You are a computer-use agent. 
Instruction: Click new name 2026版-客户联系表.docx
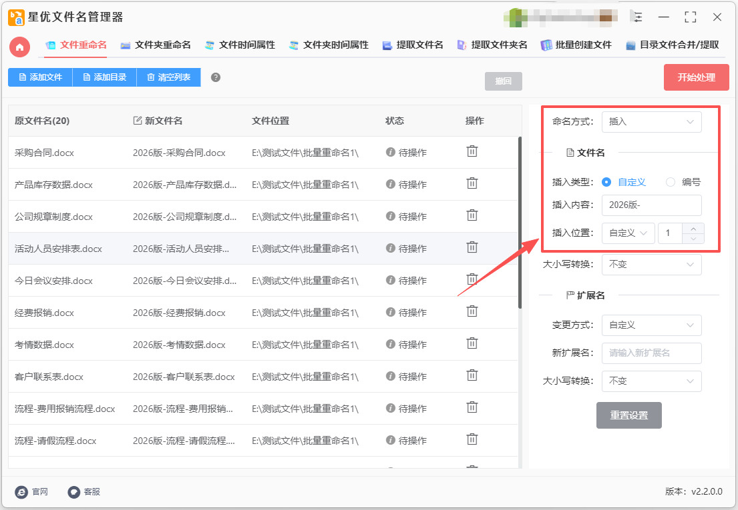184,377
